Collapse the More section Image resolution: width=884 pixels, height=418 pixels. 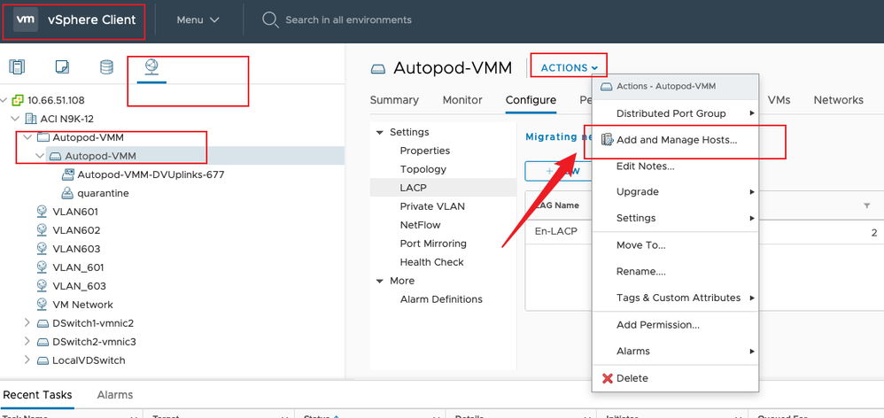380,281
